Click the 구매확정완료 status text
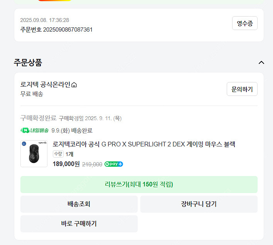Image resolution: width=273 pixels, height=245 pixels. coord(38,118)
